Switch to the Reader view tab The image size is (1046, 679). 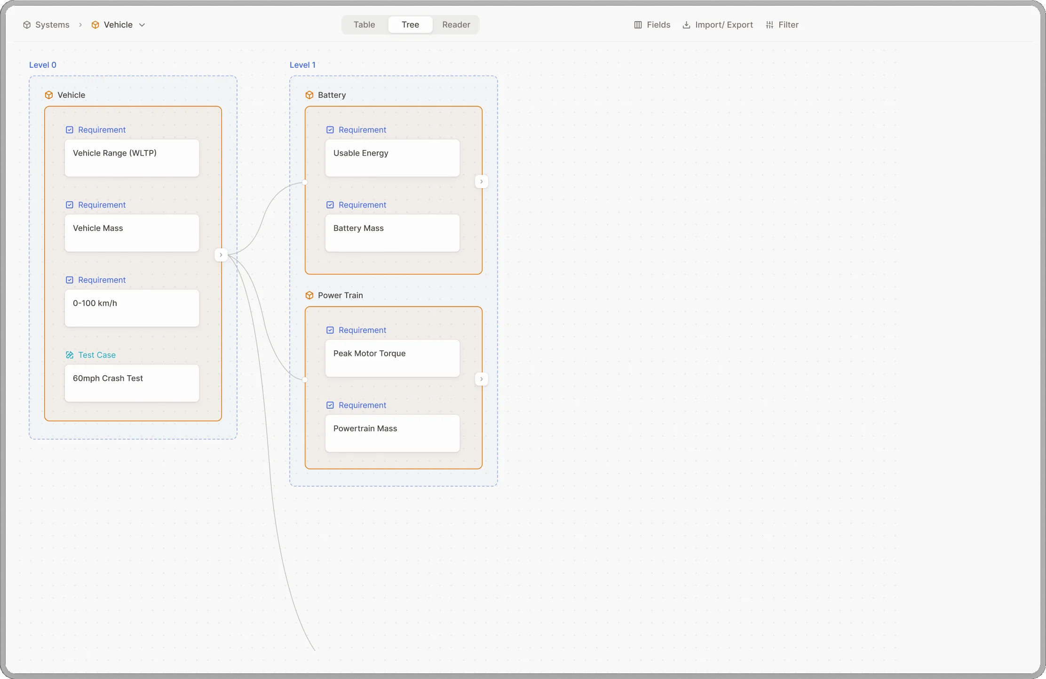point(456,25)
